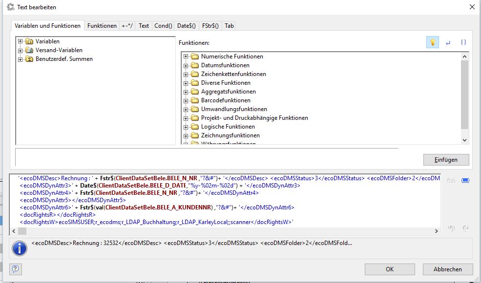Select the Versand-Variablen folder icon
Image resolution: width=481 pixels, height=283 pixels.
click(x=29, y=50)
